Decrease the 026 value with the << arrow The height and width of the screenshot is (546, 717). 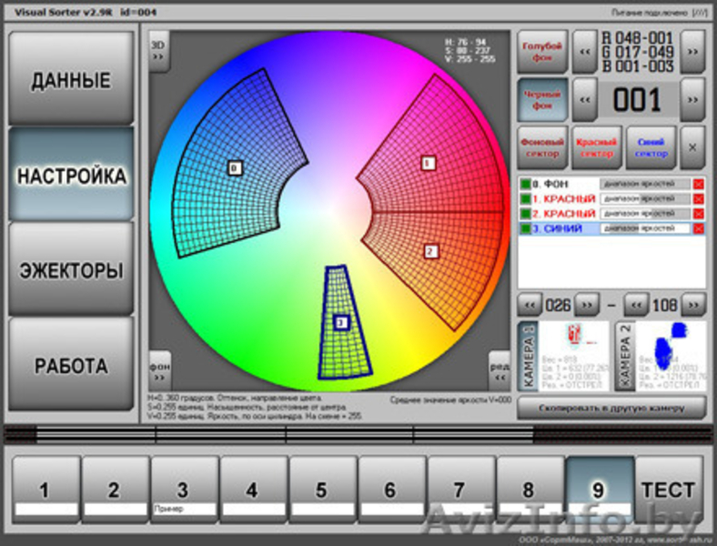pos(529,303)
